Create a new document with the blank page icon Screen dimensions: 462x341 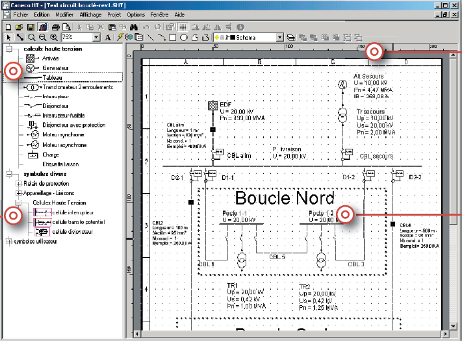click(8, 27)
